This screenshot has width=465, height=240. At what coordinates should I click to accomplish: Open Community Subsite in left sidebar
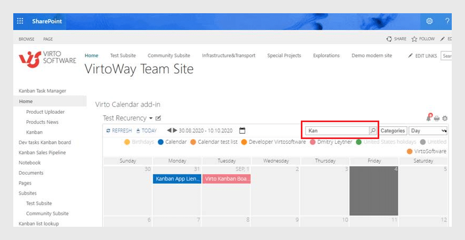47,214
